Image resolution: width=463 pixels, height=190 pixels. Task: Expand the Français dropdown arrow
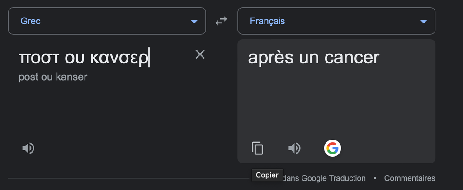424,22
